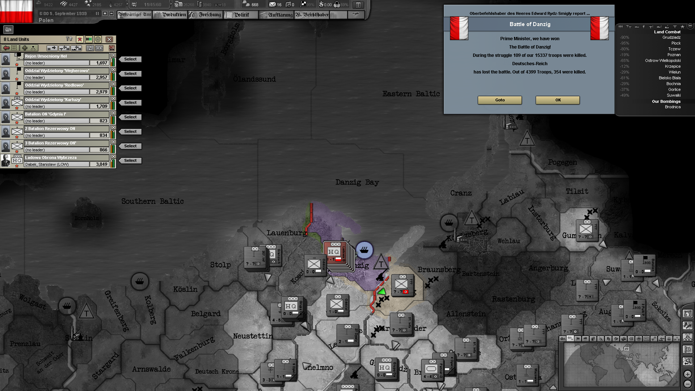The image size is (695, 391).
Task: Click OK in Battle of Danzig dialog
Action: tap(558, 100)
